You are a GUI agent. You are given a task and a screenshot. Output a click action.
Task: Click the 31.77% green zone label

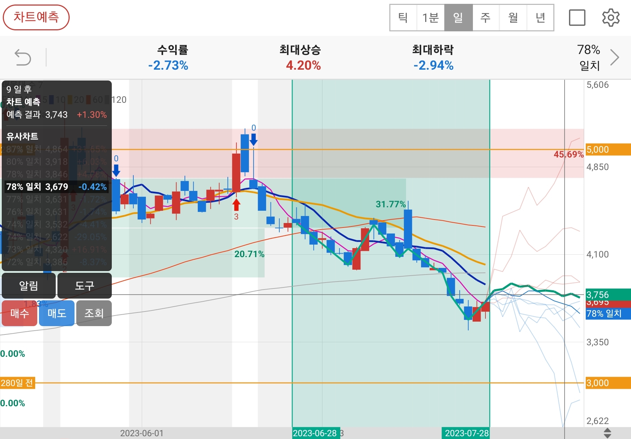coord(390,204)
